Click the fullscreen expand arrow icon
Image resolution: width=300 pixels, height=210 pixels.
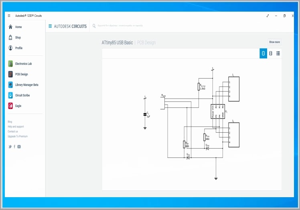point(268,16)
